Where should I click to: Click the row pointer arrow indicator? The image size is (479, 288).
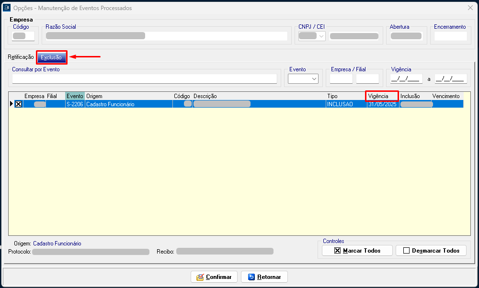click(x=11, y=104)
